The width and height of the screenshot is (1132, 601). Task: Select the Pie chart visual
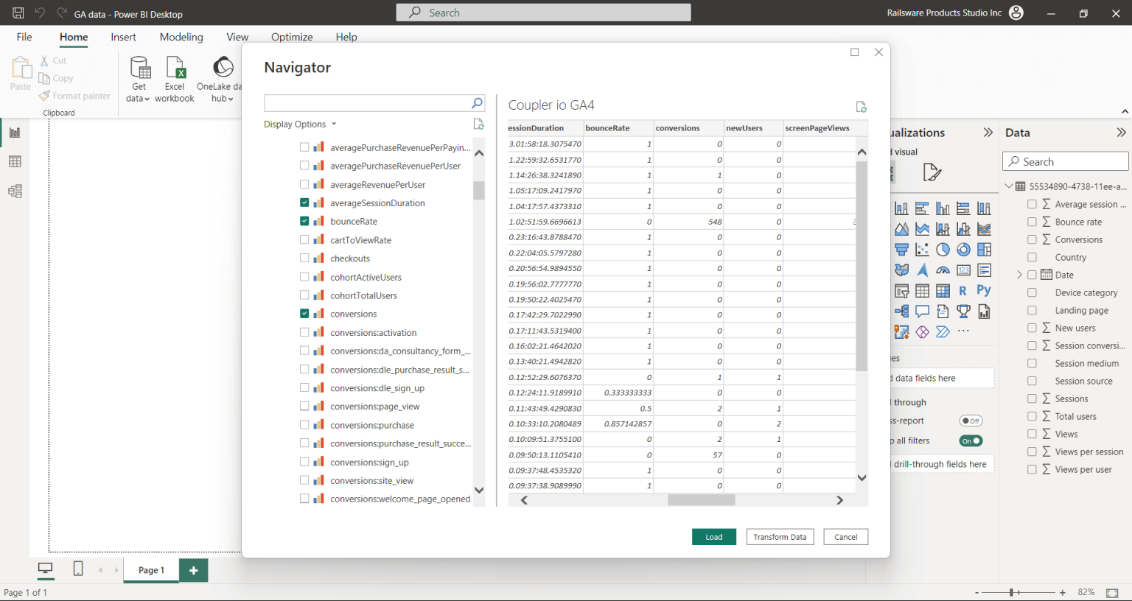pyautogui.click(x=943, y=249)
